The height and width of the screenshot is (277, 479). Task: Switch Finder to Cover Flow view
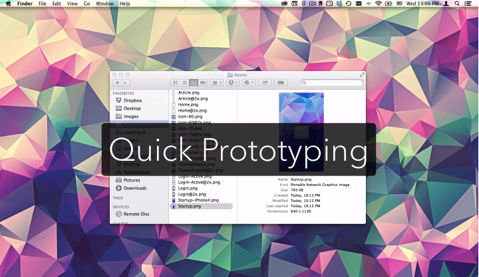click(x=203, y=82)
